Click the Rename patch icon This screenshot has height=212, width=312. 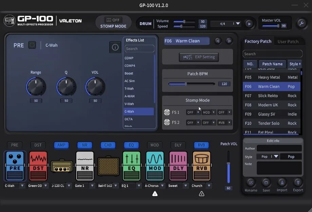click(x=251, y=182)
